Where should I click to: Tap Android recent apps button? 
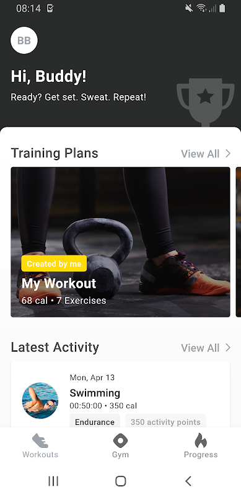[x=53, y=481]
